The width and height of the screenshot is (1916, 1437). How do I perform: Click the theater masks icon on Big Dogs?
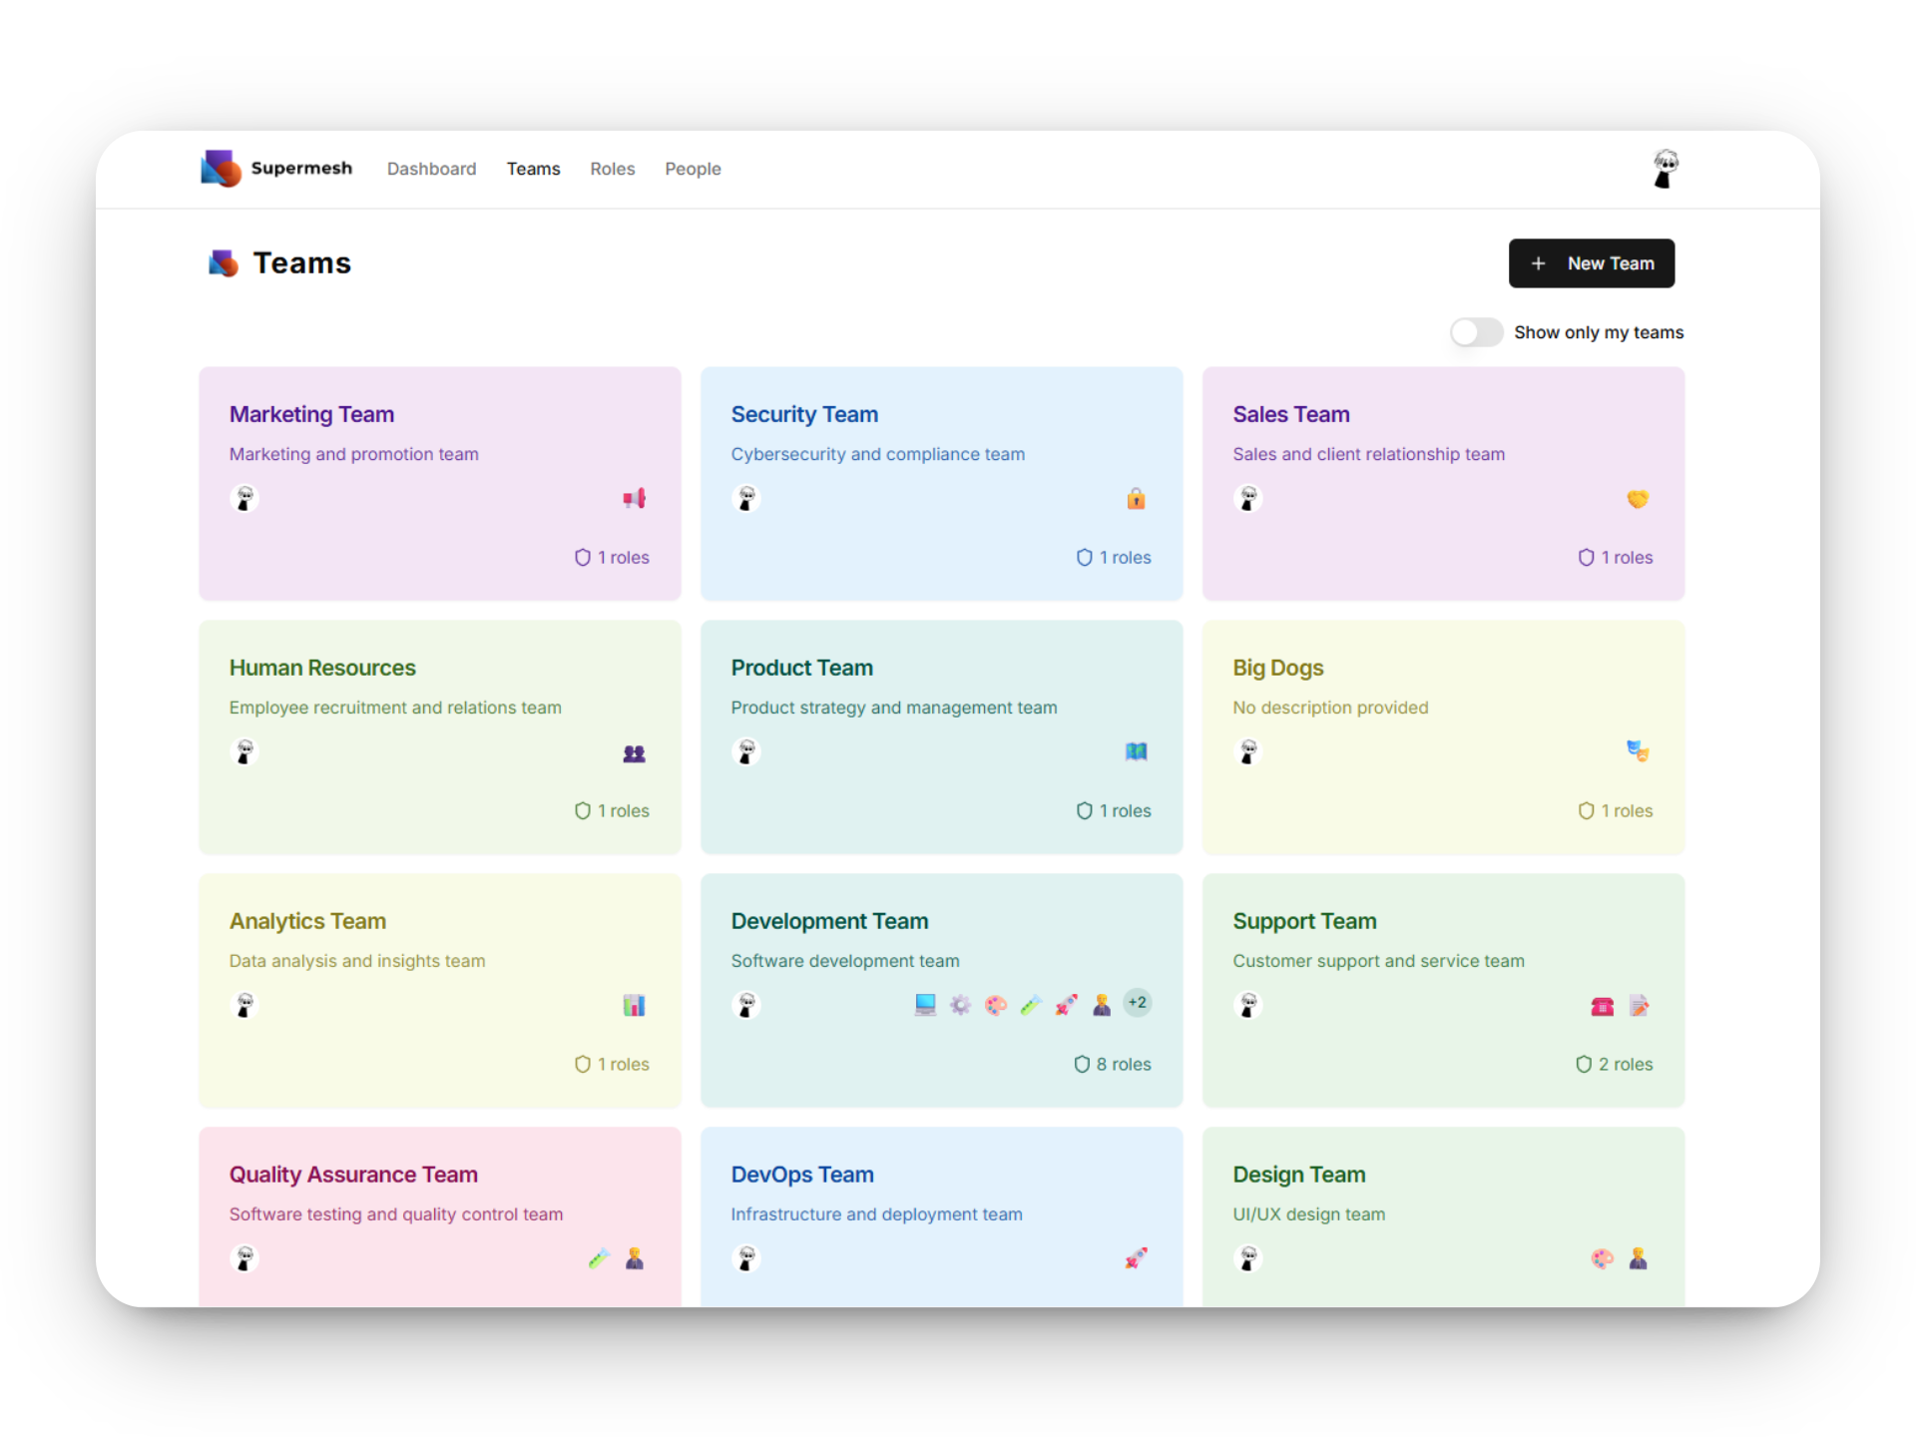click(x=1638, y=751)
